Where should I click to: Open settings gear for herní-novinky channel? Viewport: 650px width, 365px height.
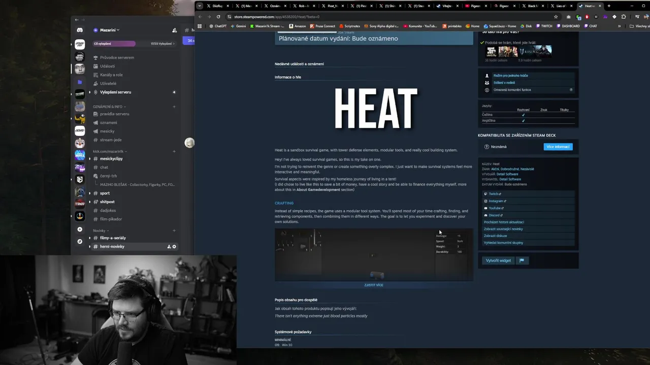[x=174, y=246]
